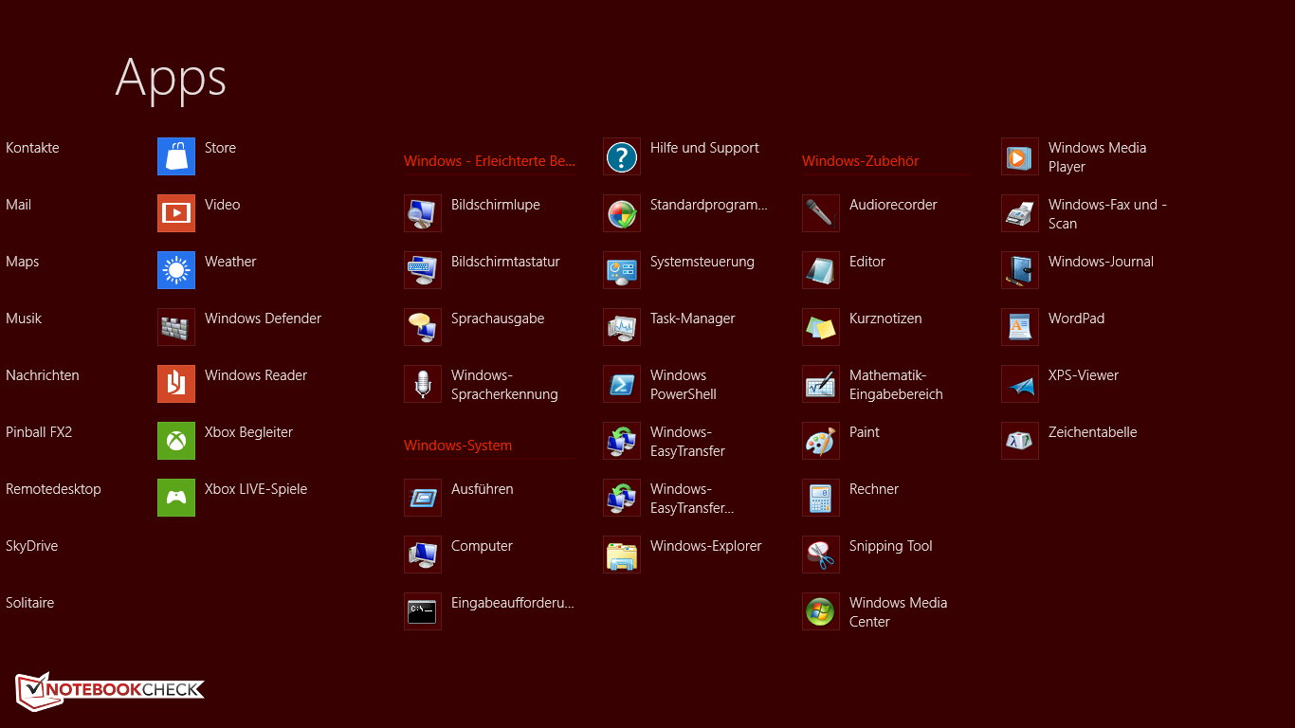Image resolution: width=1295 pixels, height=728 pixels.
Task: Select the Windows-System group header
Action: (x=458, y=446)
